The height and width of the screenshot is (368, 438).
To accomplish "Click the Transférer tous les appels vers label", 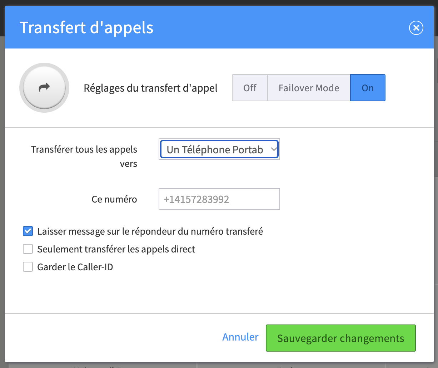I will 84,157.
